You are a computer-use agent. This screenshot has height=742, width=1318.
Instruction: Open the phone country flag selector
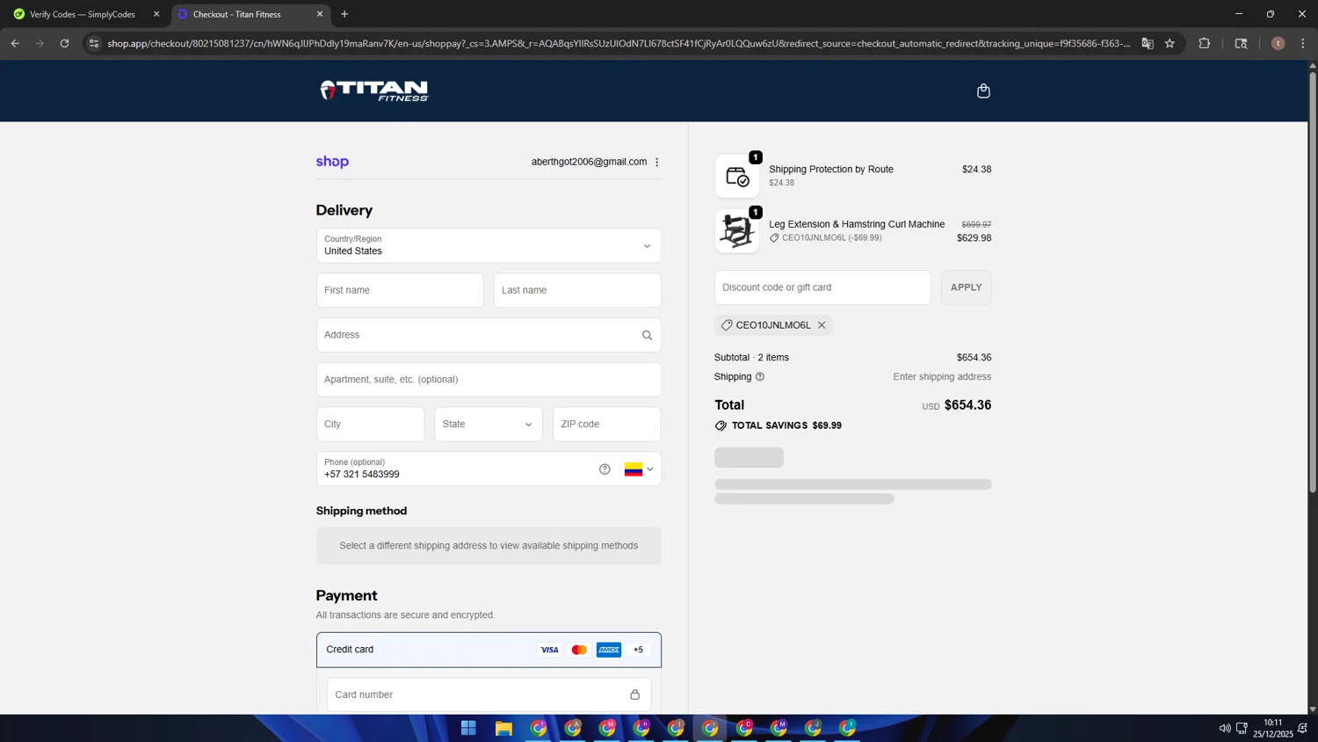pyautogui.click(x=639, y=469)
